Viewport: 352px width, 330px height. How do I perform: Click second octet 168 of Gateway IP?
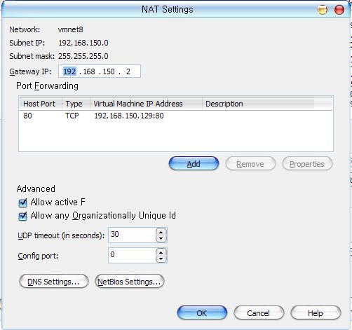pyautogui.click(x=89, y=71)
